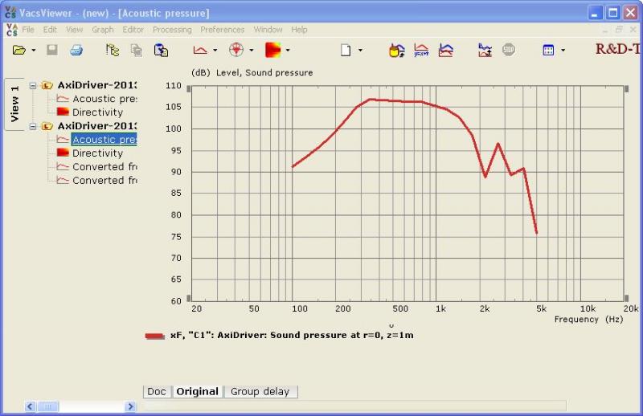Click the right arrow of the tree scrollbar

click(130, 406)
